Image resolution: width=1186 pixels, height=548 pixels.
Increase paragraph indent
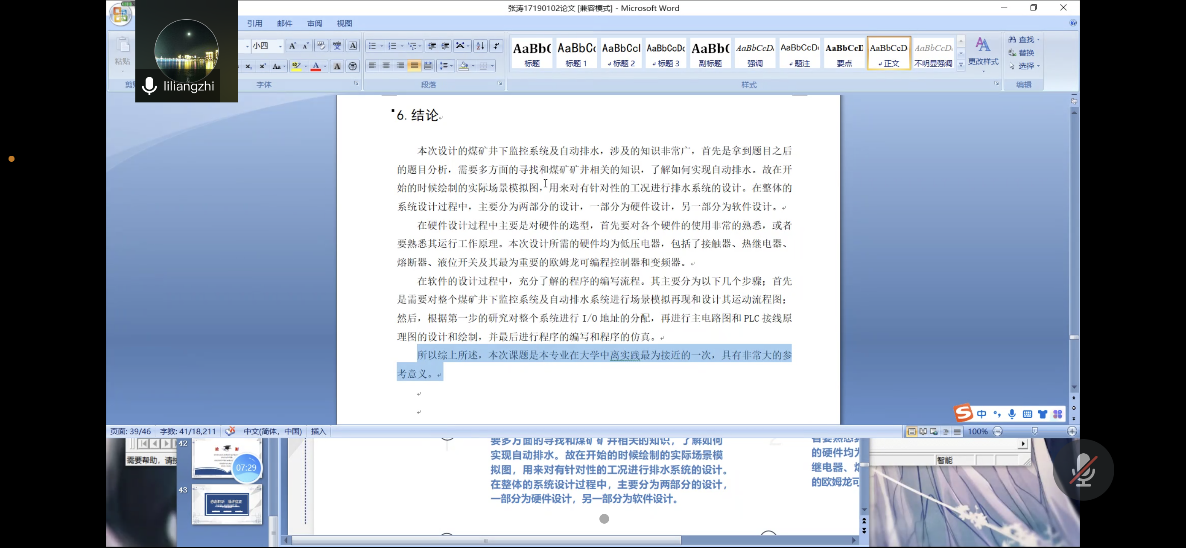point(445,46)
